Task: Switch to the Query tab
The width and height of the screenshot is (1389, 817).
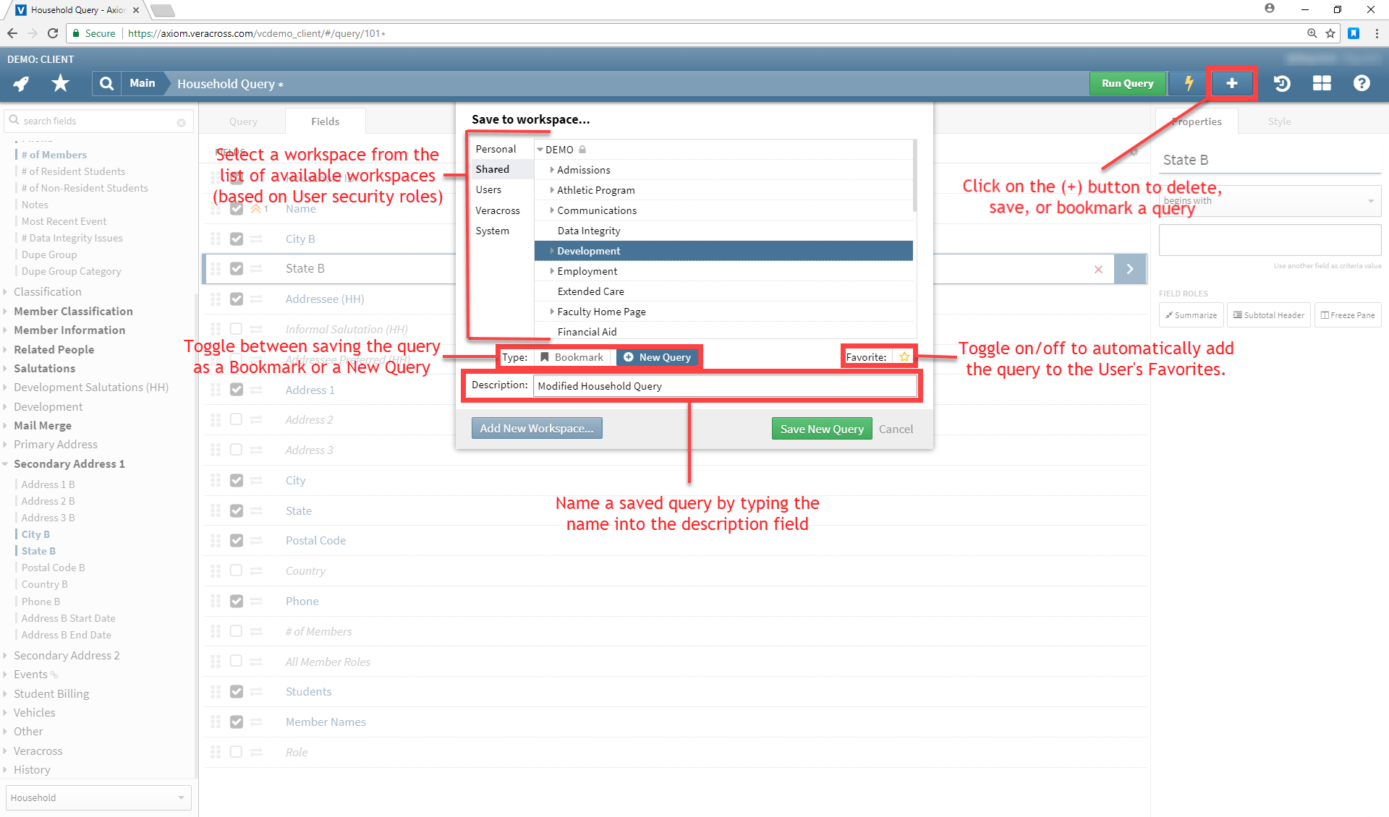Action: 243,121
